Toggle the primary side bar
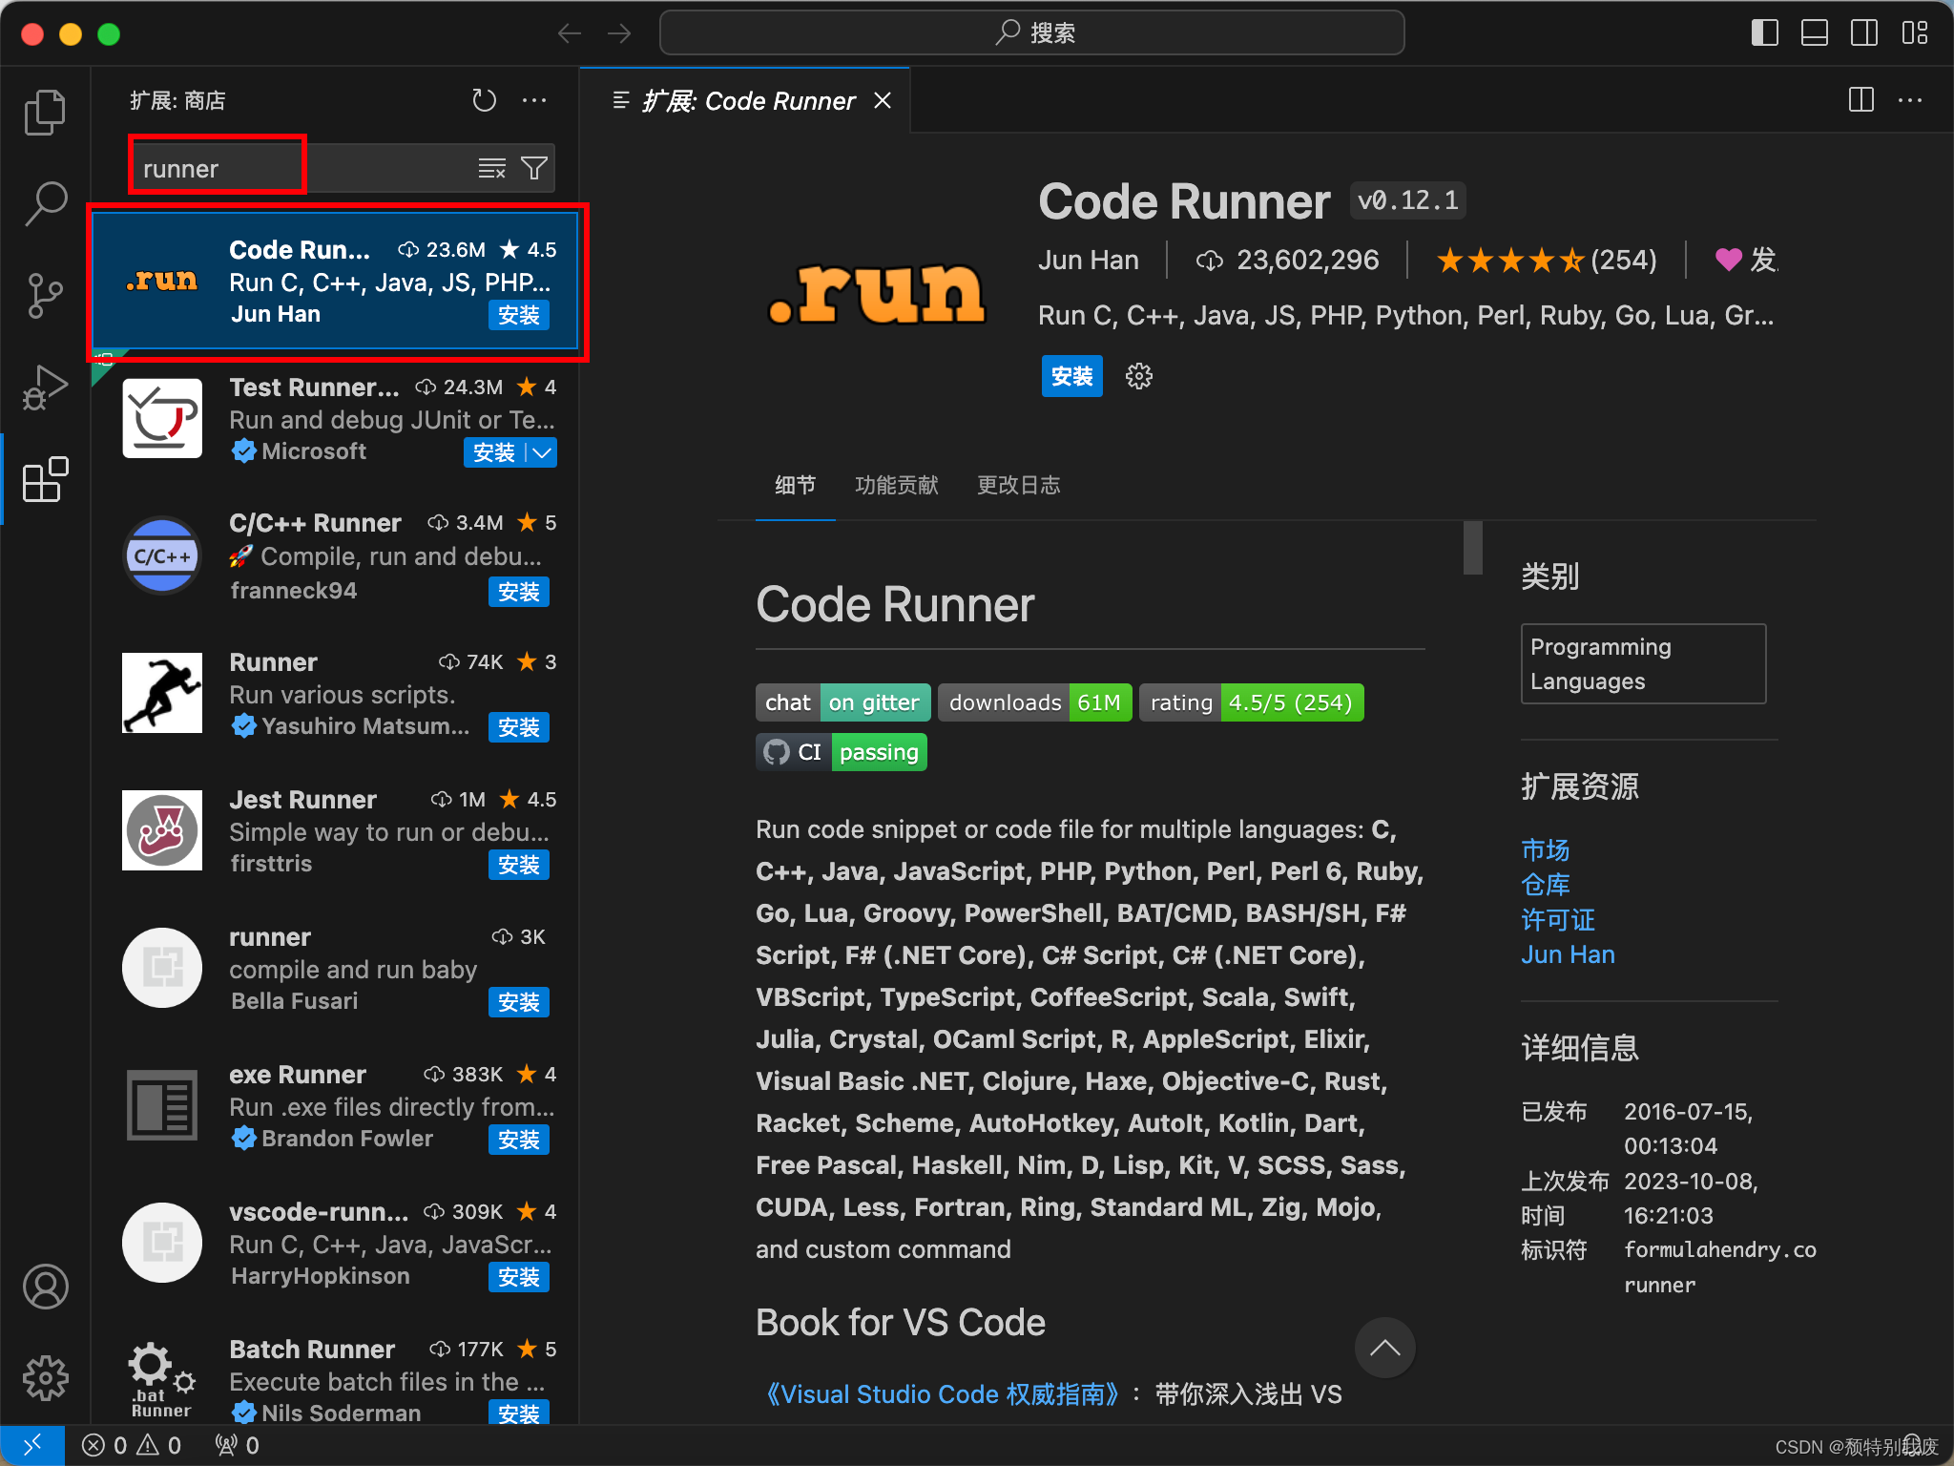 [x=1765, y=33]
